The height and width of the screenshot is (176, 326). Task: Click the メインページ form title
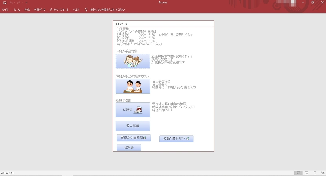pyautogui.click(x=122, y=24)
